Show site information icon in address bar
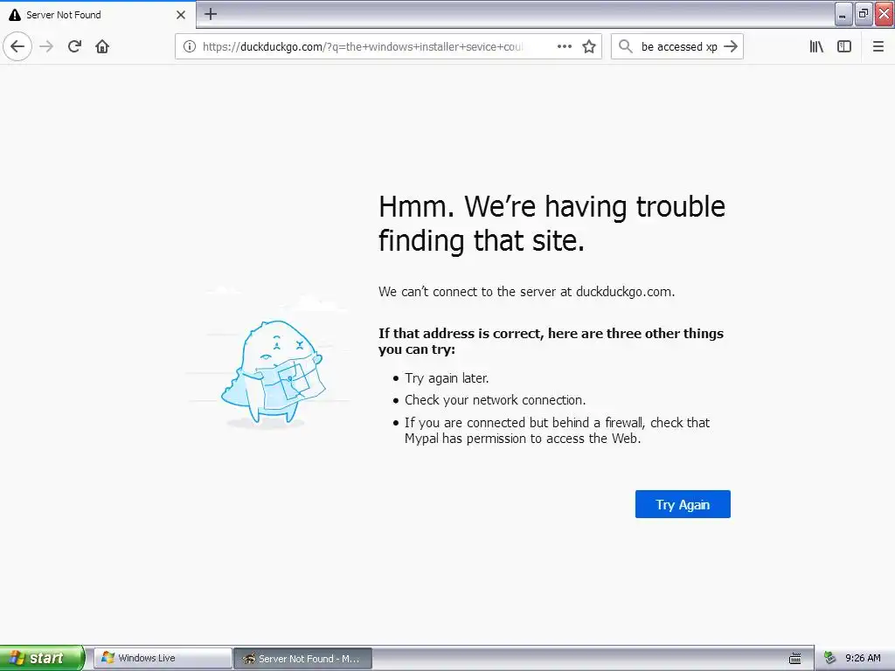The width and height of the screenshot is (895, 671). 190,46
